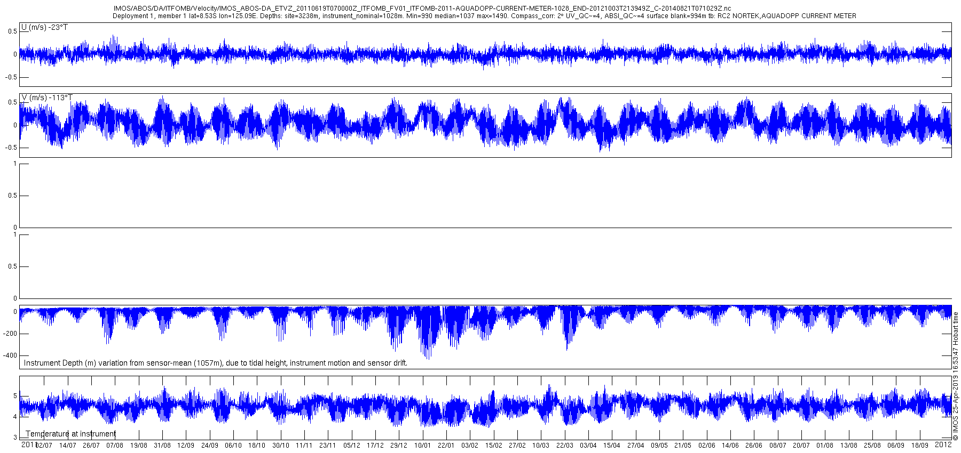Screen dimensions: 961x453
Task: Click the '5' tick on temperature axis
Action: (15, 396)
